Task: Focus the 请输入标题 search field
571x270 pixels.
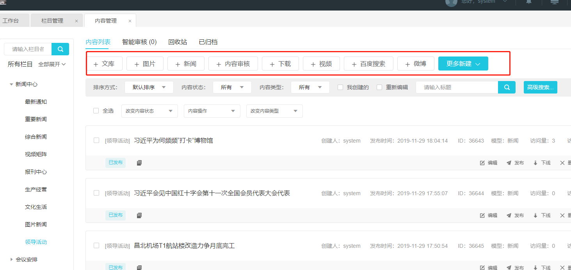Action: [x=457, y=87]
